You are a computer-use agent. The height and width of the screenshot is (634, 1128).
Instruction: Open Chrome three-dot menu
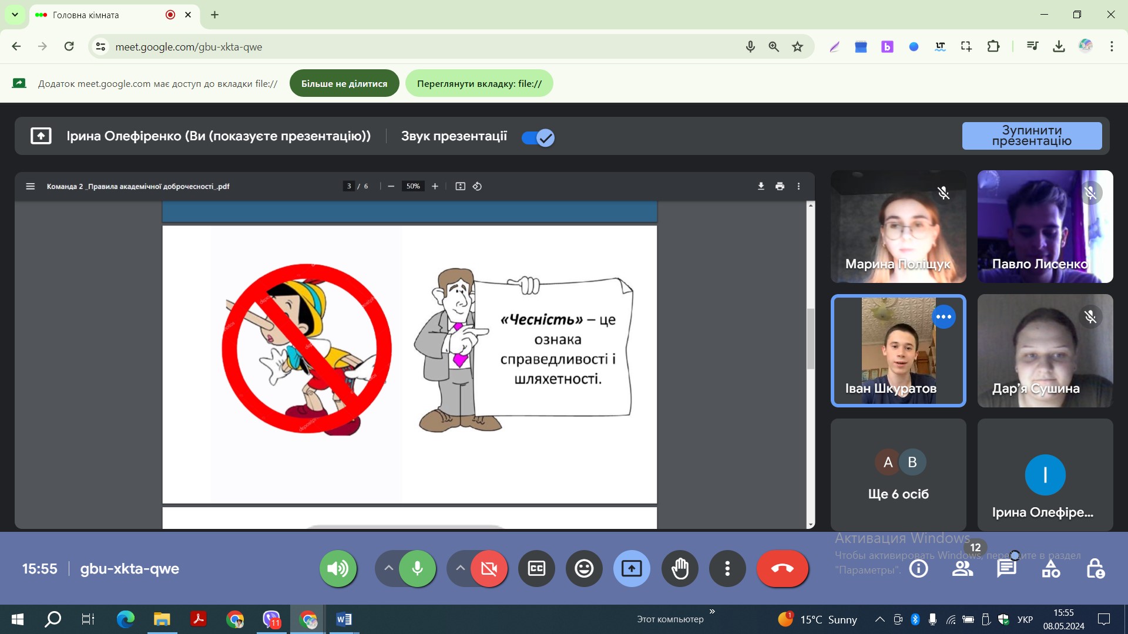click(1112, 46)
